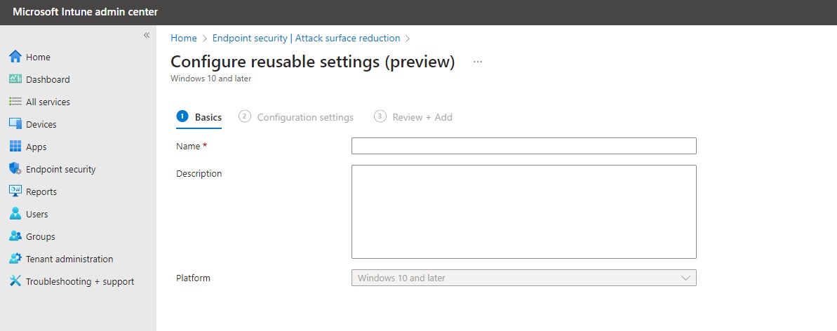
Task: Open Tenant administration gear icon
Action: [15, 258]
